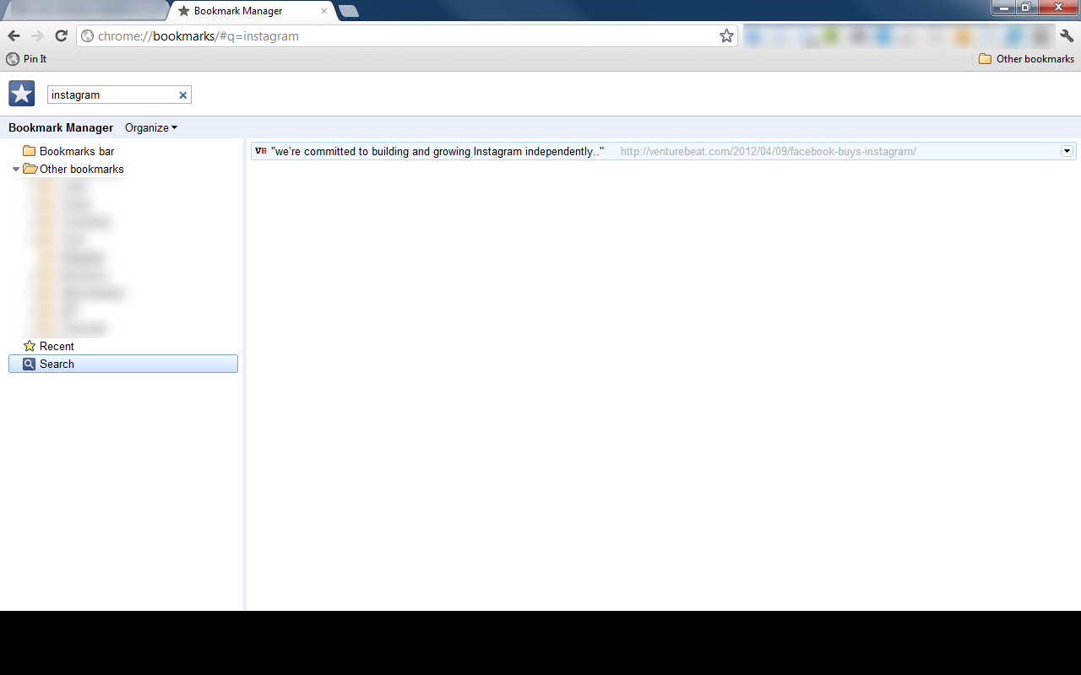Click the browser Forward arrow
The width and height of the screenshot is (1081, 675).
(37, 35)
